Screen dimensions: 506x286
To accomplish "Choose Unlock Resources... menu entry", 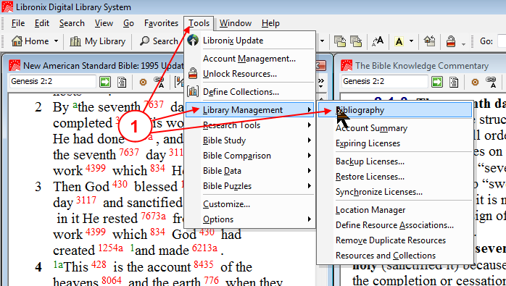I will tap(250, 74).
